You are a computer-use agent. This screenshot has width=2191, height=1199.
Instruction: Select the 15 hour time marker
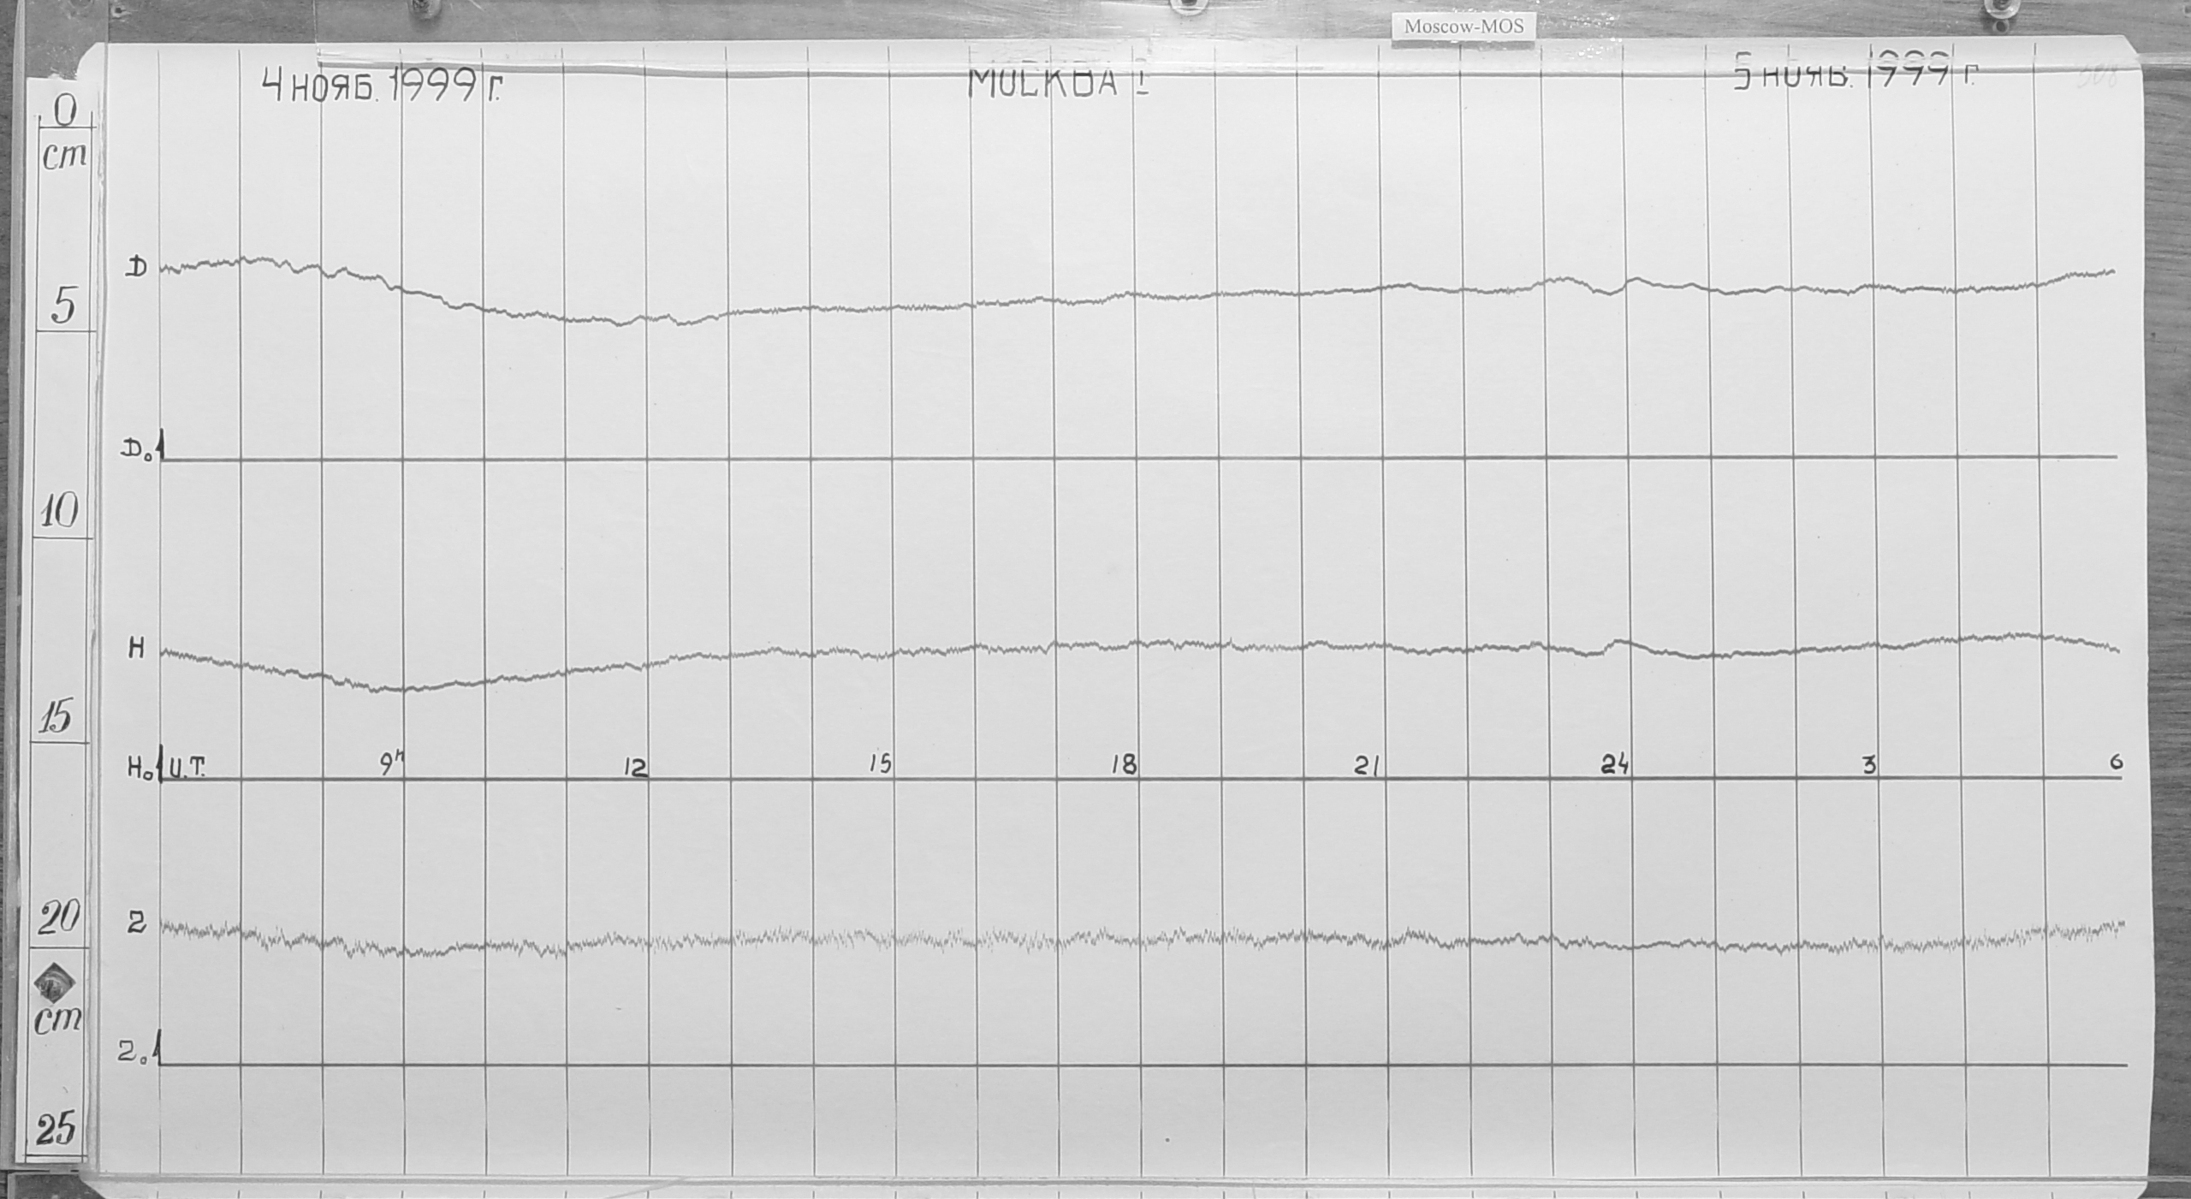pos(880,764)
